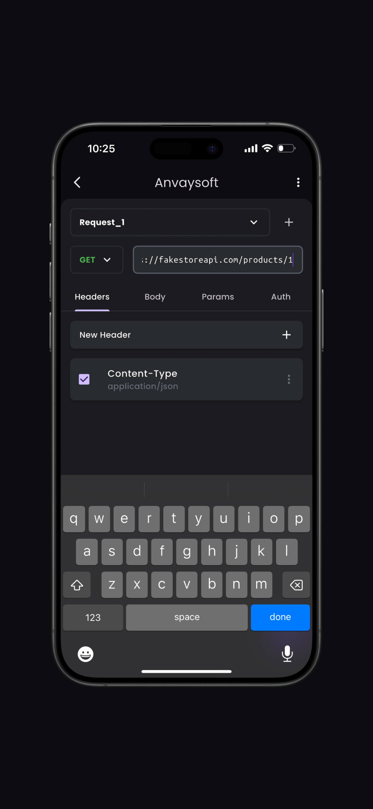Switch to the Body tab
The image size is (373, 809).
coord(155,297)
